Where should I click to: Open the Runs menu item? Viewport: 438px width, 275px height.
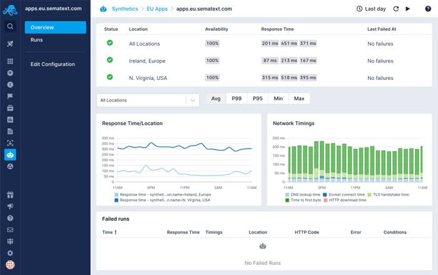(x=36, y=40)
